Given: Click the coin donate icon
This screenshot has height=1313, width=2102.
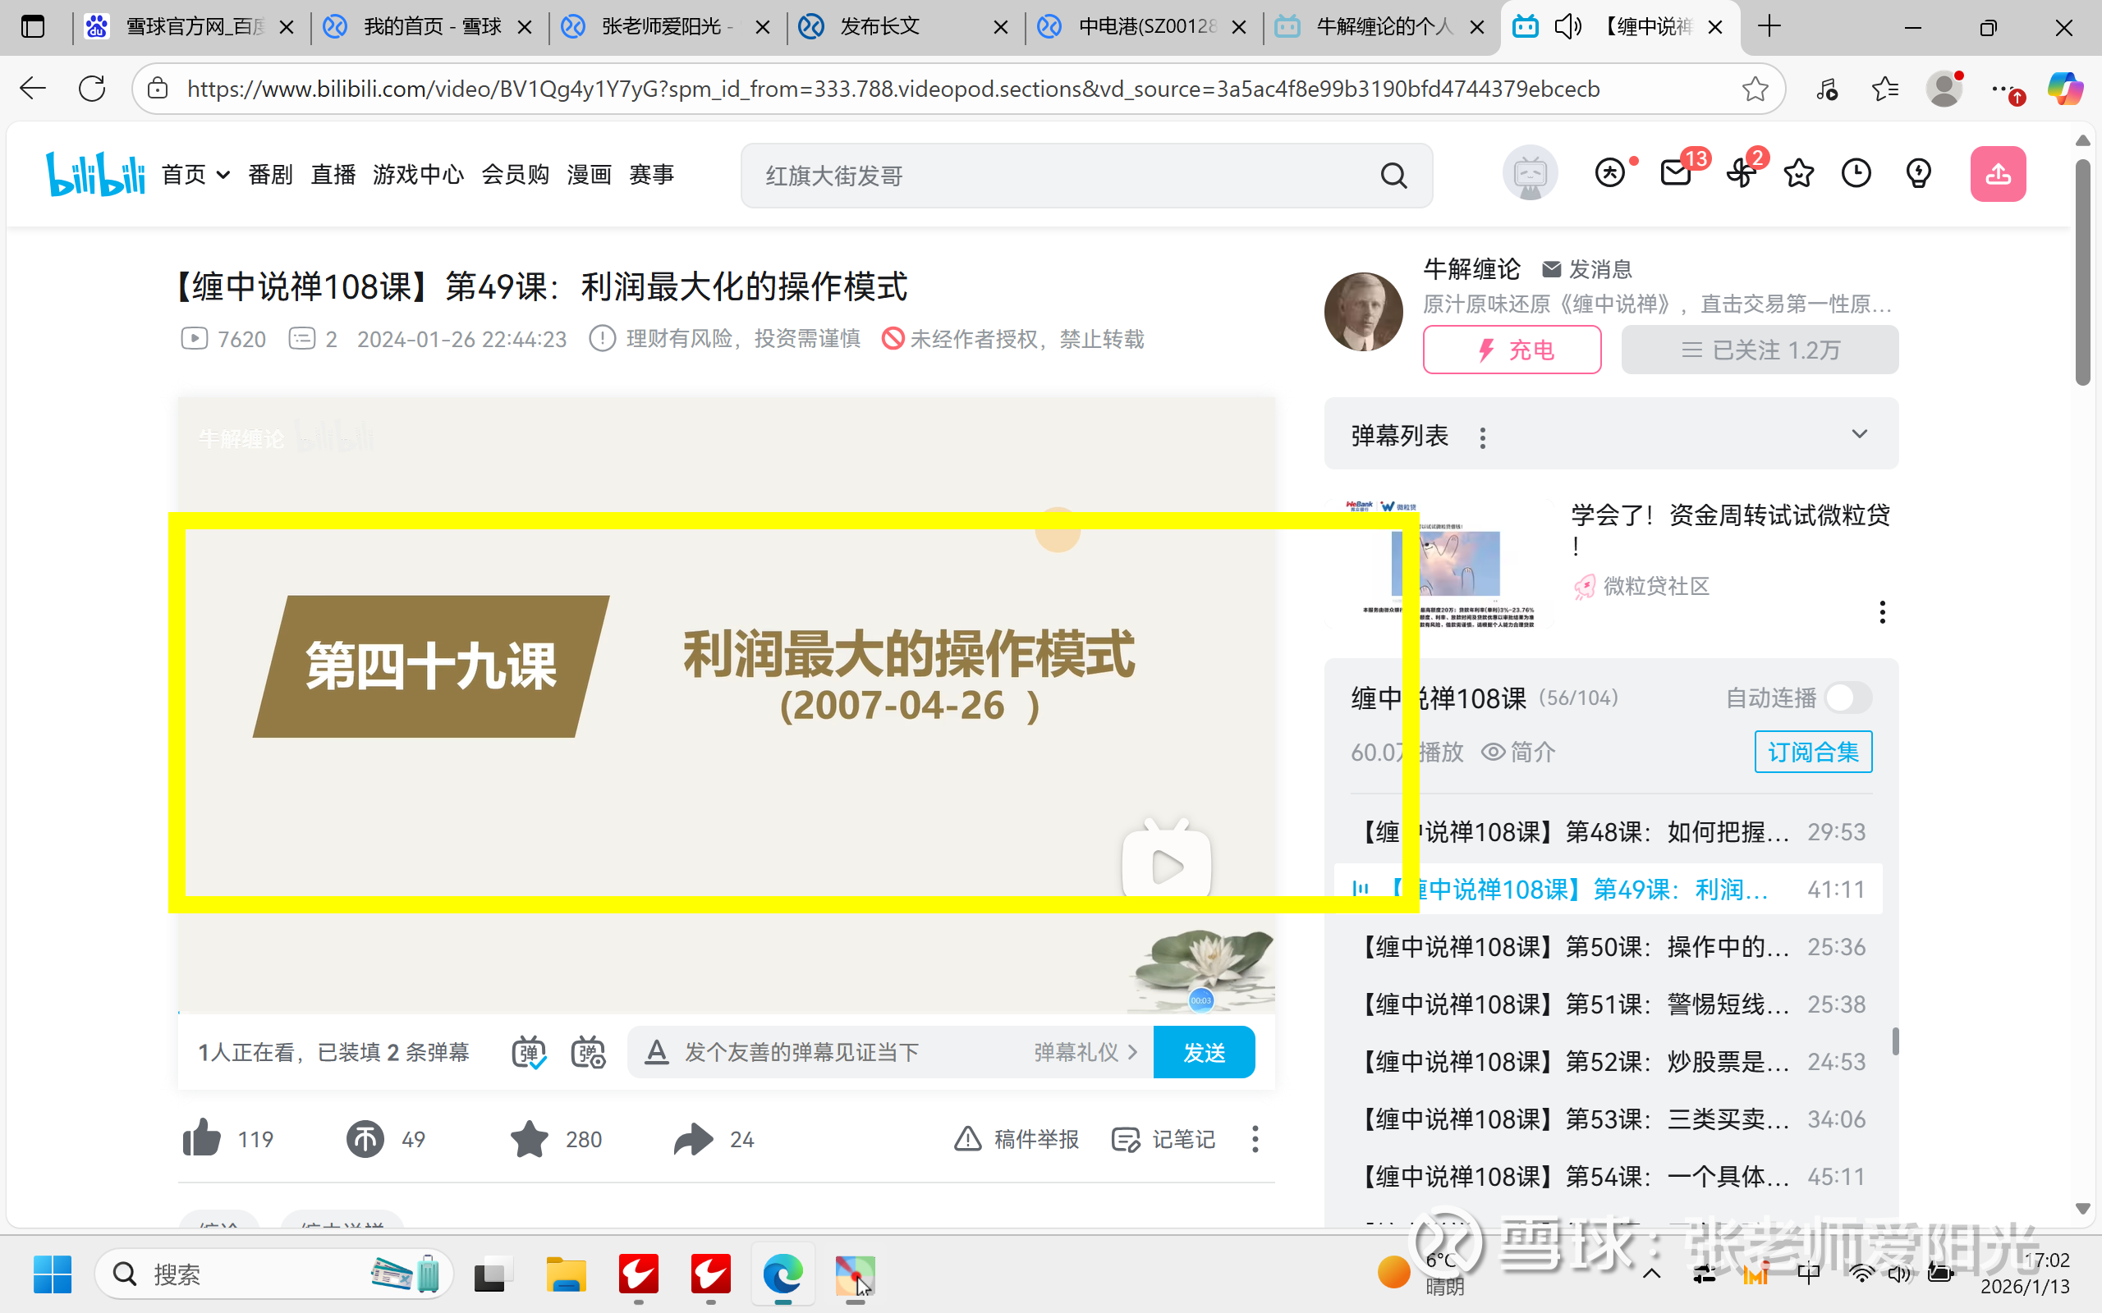Looking at the screenshot, I should pyautogui.click(x=365, y=1138).
